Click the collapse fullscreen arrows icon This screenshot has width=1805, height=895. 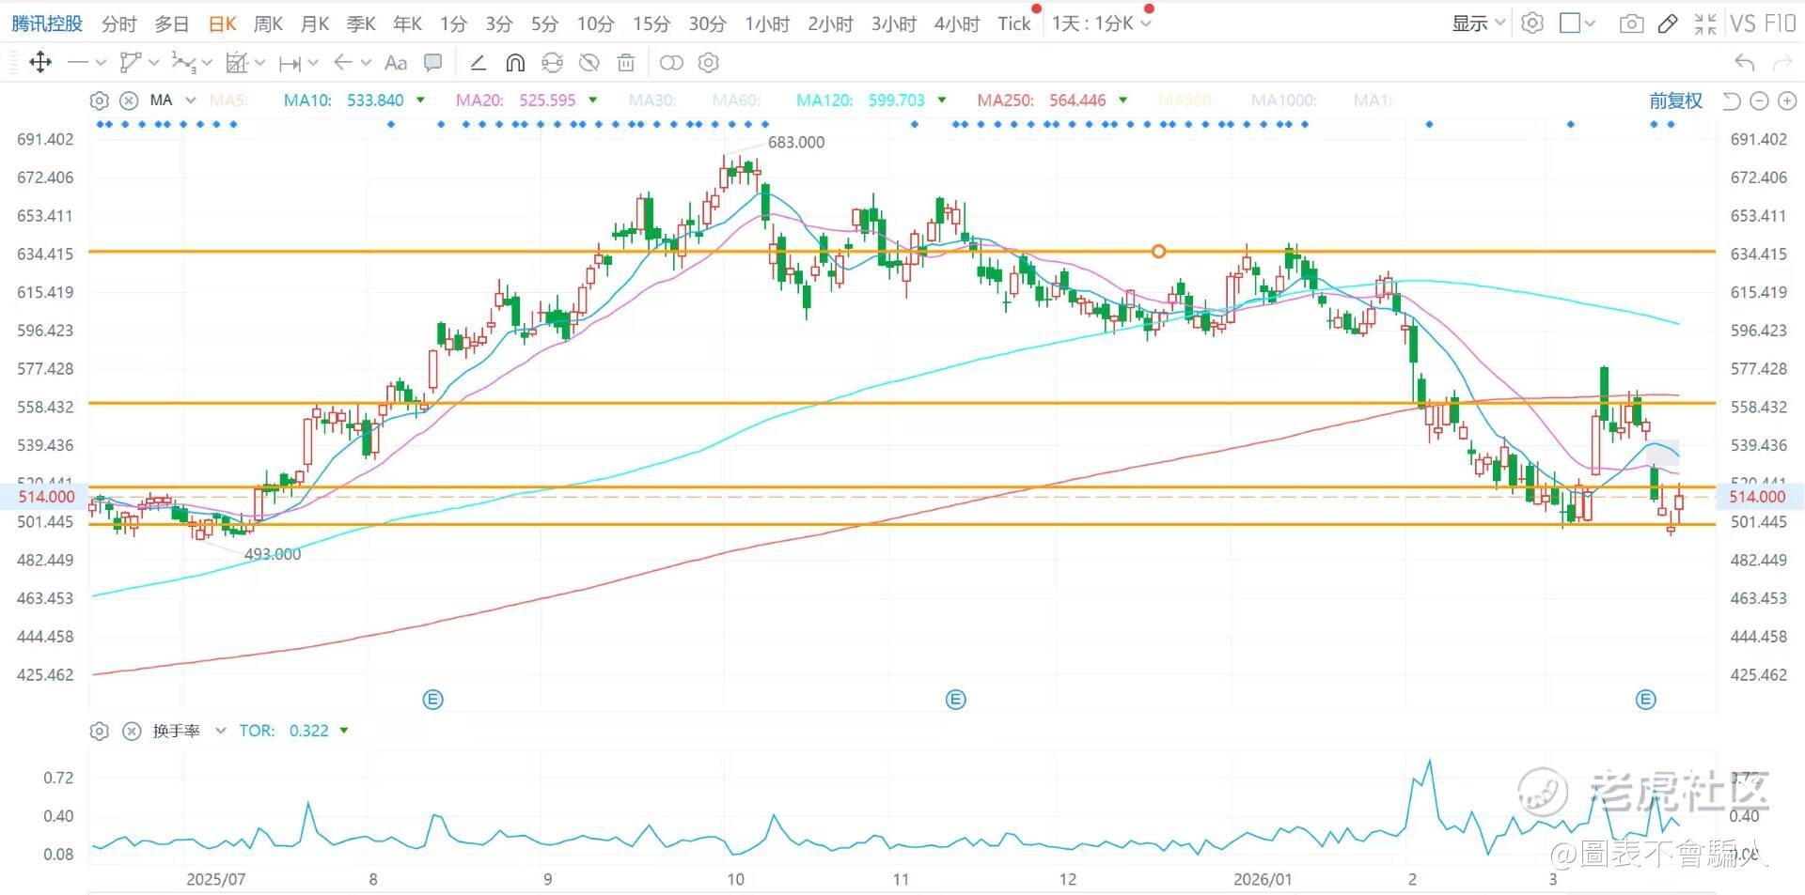[1705, 23]
